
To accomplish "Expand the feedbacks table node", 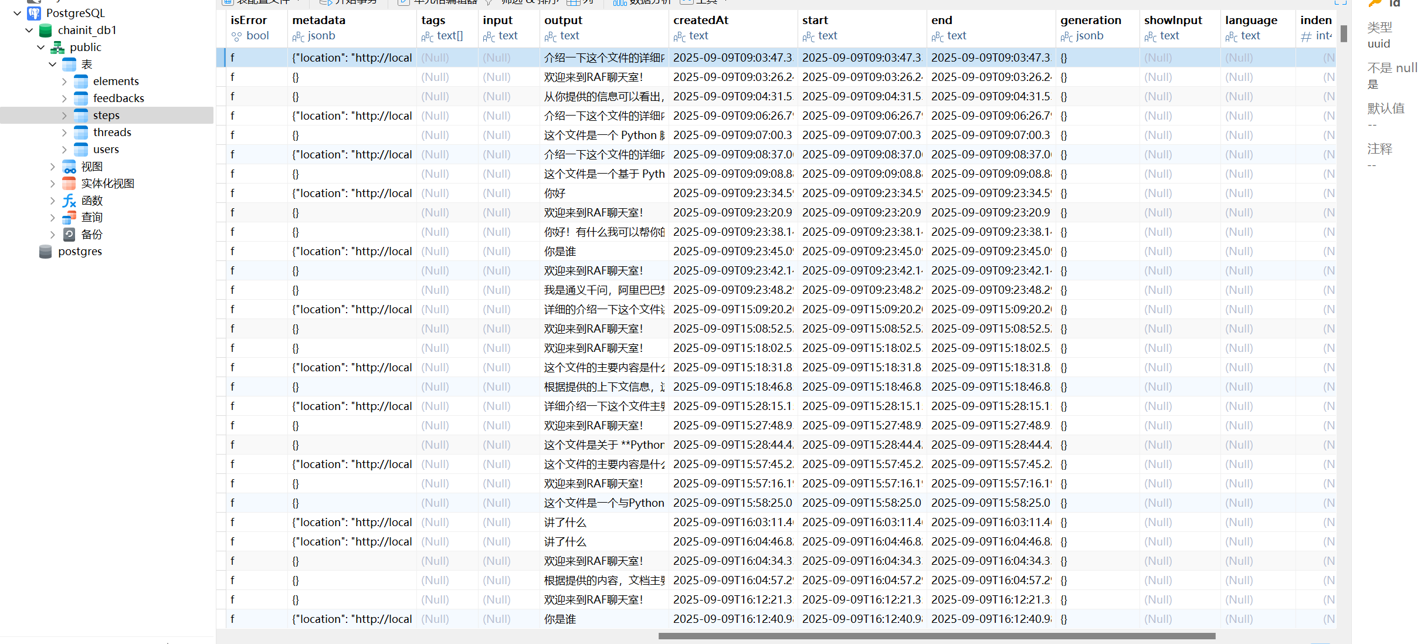I will click(x=65, y=99).
